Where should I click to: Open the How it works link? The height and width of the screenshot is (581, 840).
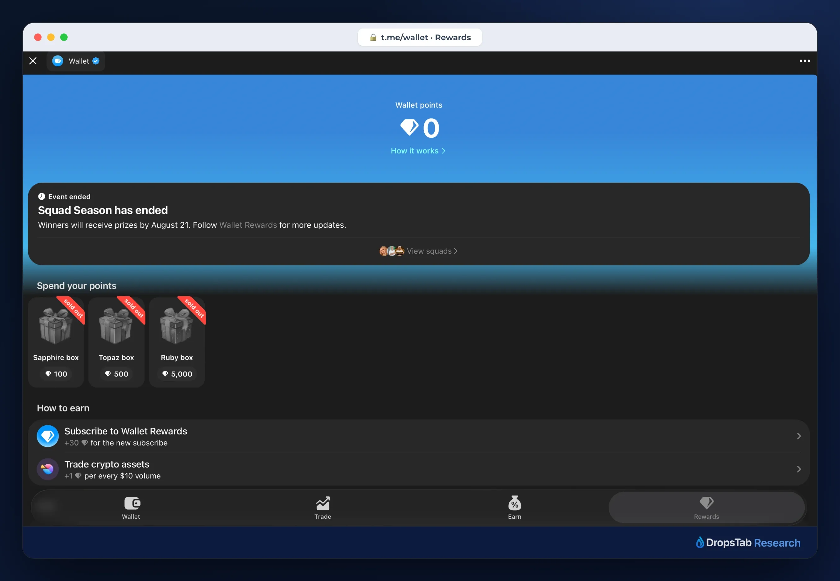[x=418, y=151]
